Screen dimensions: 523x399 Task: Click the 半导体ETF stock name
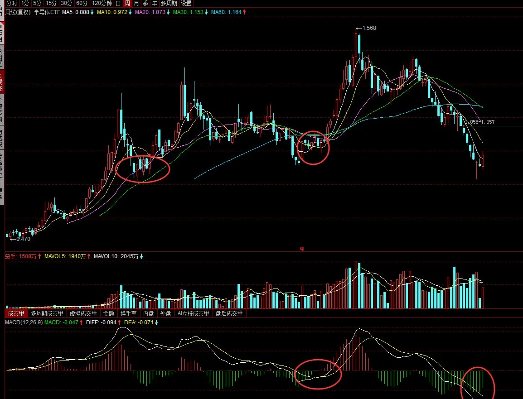47,12
